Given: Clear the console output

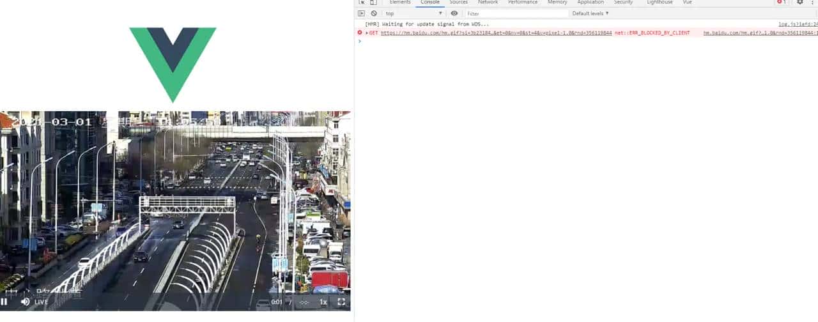Looking at the screenshot, I should (x=374, y=13).
